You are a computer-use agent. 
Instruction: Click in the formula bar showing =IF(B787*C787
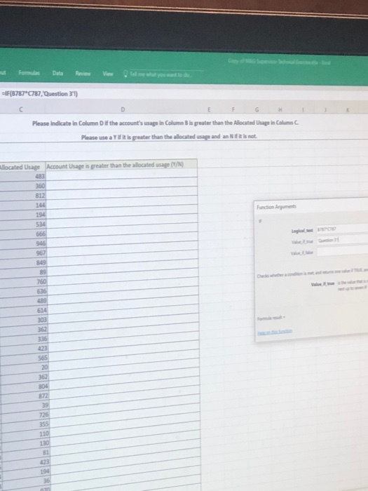tap(184, 94)
